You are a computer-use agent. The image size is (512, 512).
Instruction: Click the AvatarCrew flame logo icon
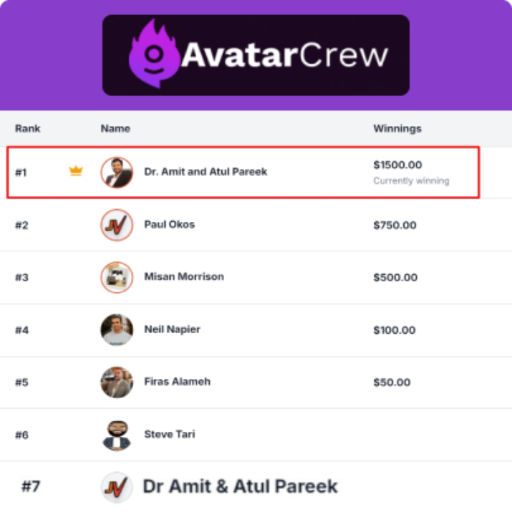pos(153,55)
